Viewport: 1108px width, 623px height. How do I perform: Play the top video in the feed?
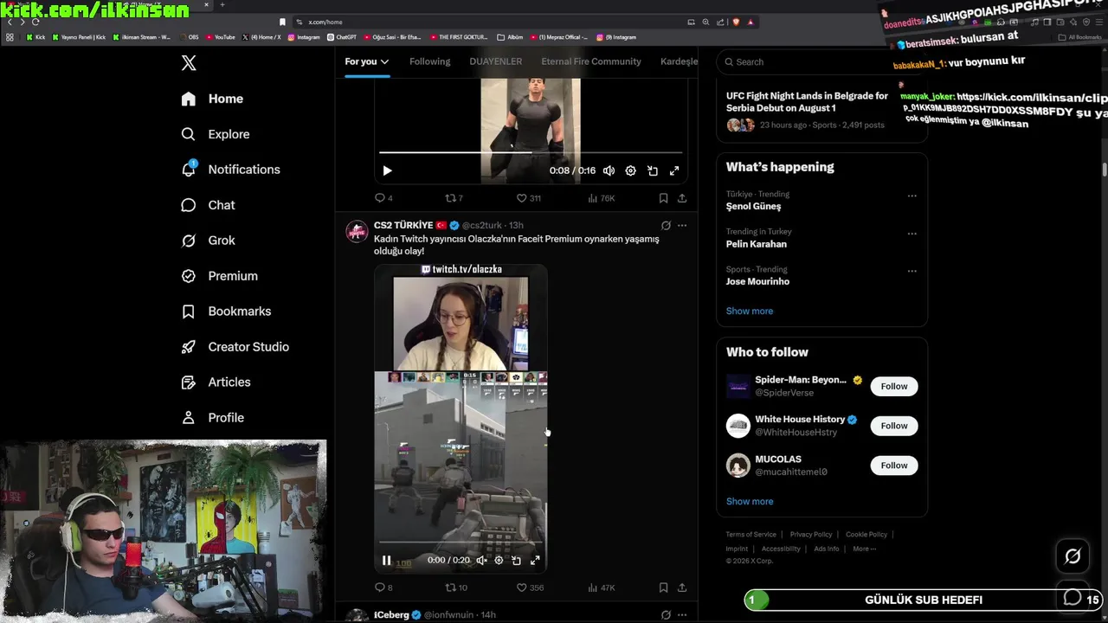click(387, 170)
